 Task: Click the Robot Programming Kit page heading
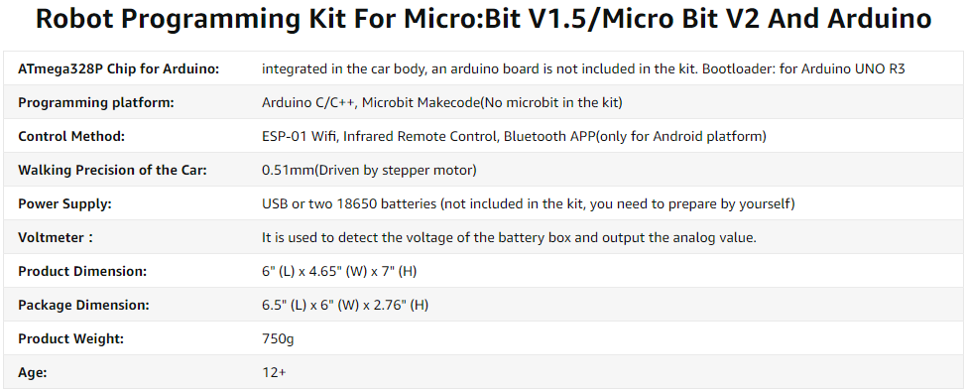point(483,19)
